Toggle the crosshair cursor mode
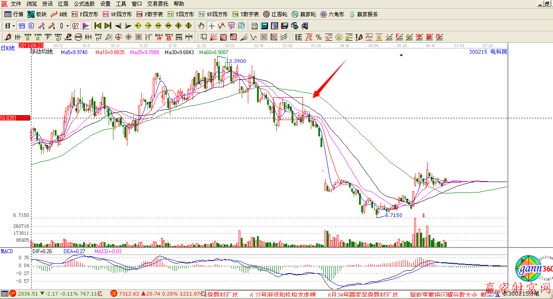This screenshot has width=553, height=299. tap(211, 26)
